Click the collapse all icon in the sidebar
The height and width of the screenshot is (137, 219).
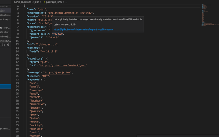(8, 45)
